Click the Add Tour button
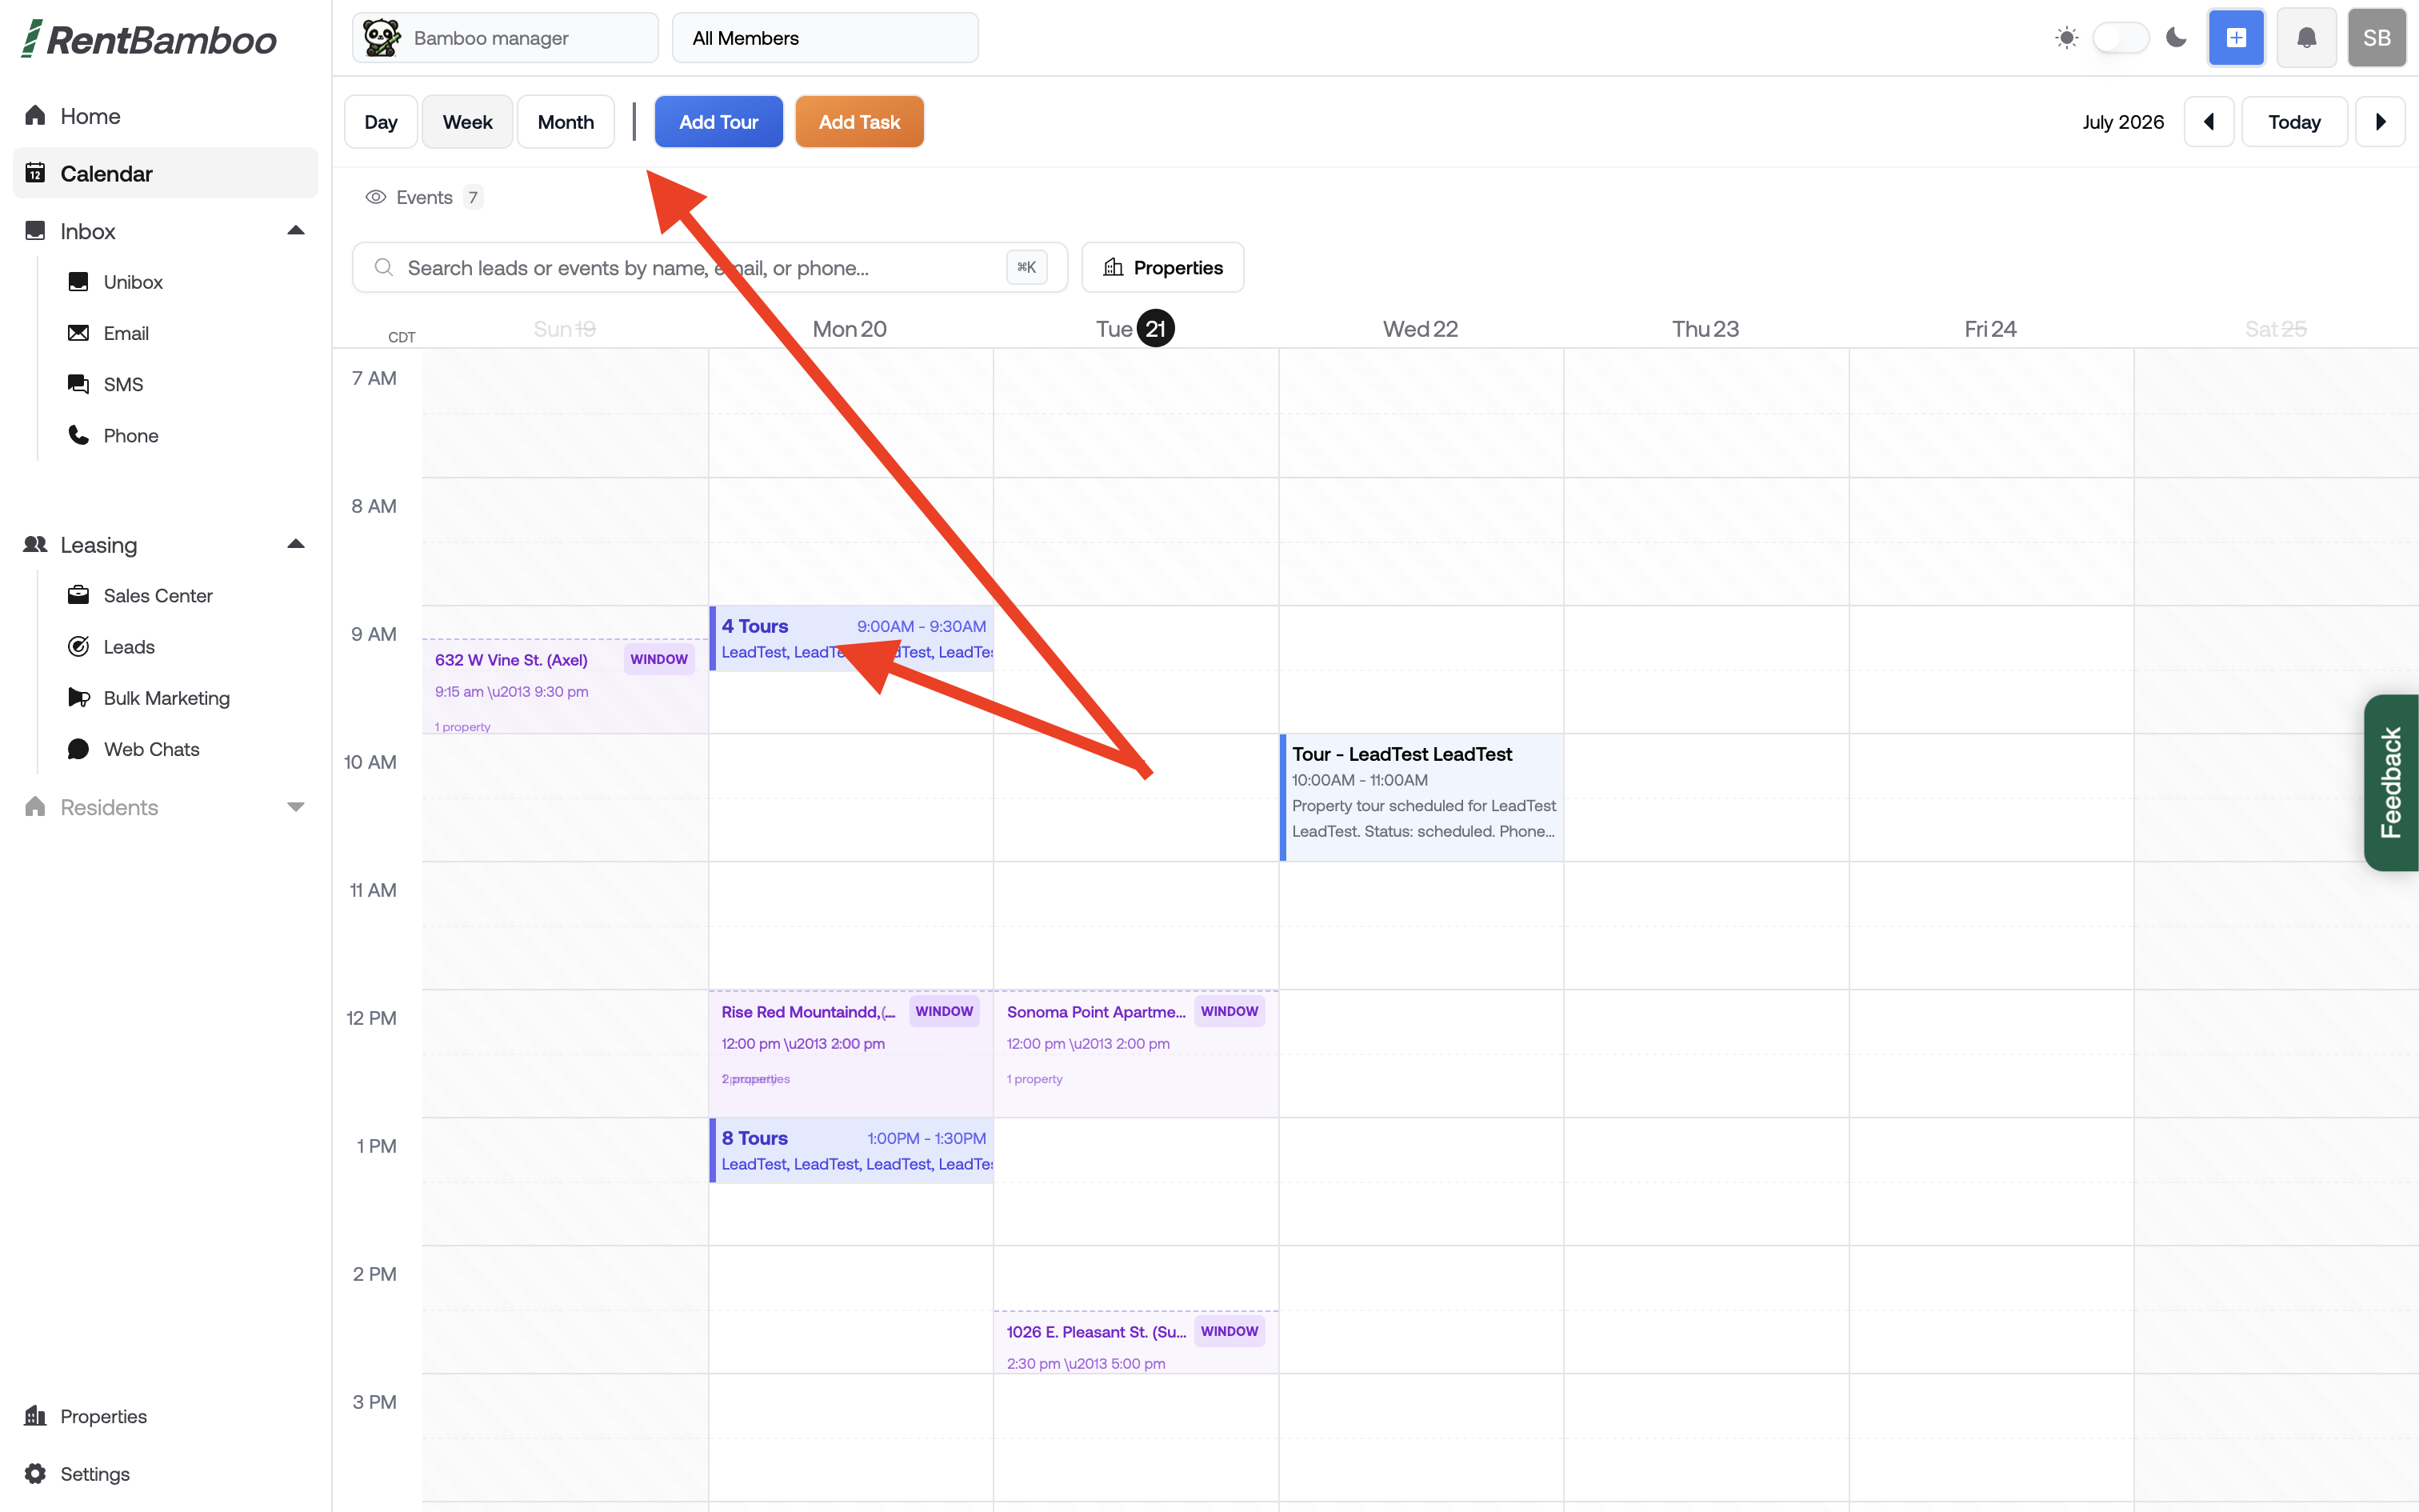 point(718,122)
